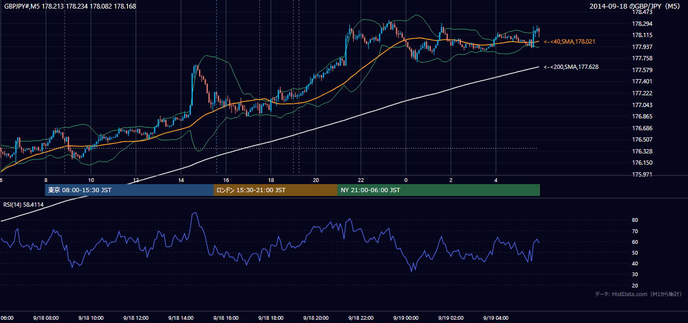Click the hour label '0' under price chart
The height and width of the screenshot is (323, 688).
pos(406,180)
